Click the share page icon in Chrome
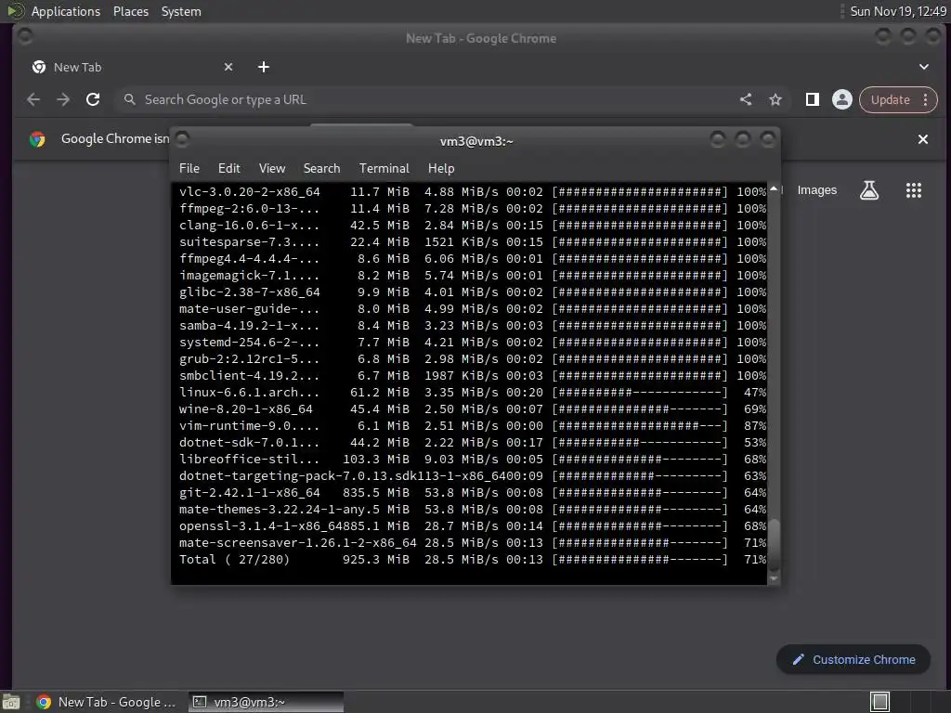951x713 pixels. click(x=746, y=99)
